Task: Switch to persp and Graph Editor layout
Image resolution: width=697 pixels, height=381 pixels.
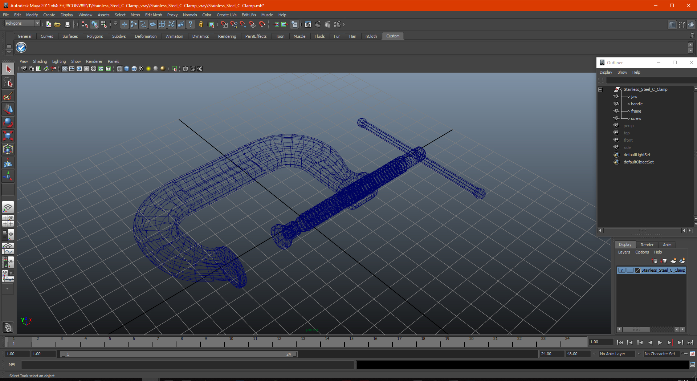Action: (x=8, y=248)
